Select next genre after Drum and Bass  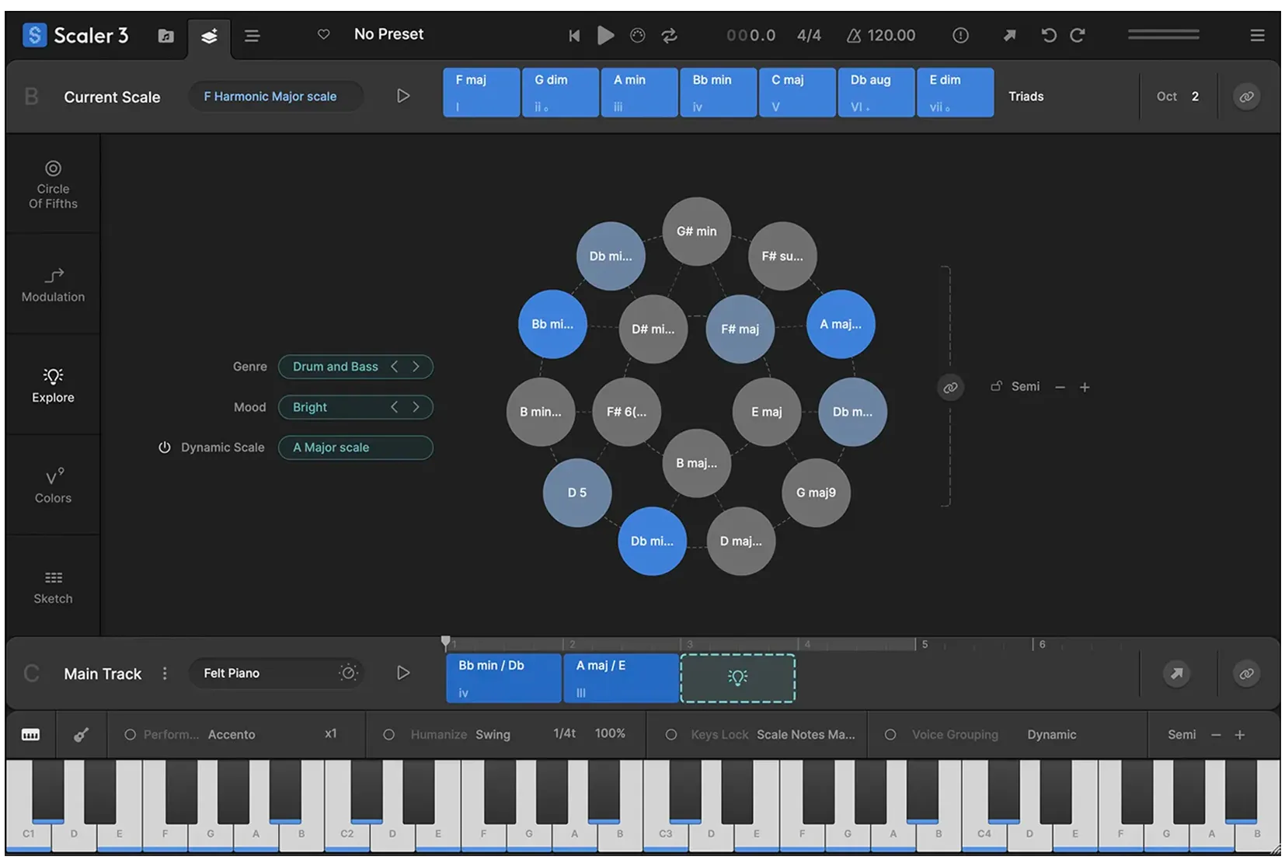(416, 367)
